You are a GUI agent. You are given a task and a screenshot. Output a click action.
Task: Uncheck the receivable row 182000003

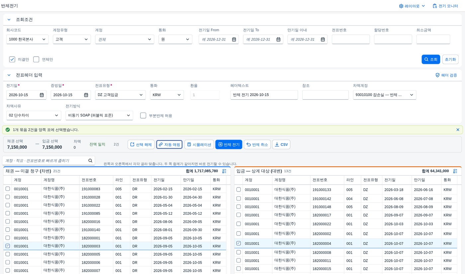click(8, 246)
